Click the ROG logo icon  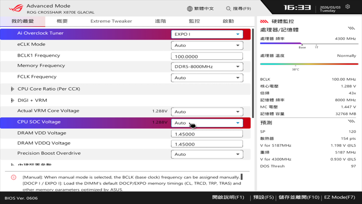click(x=16, y=8)
